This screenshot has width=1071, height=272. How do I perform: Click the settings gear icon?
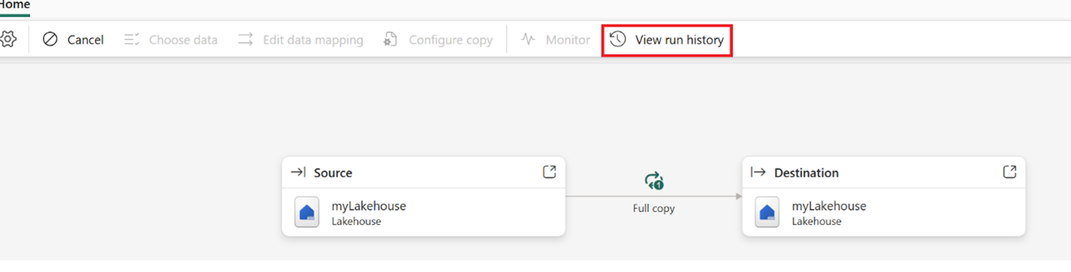pyautogui.click(x=8, y=39)
